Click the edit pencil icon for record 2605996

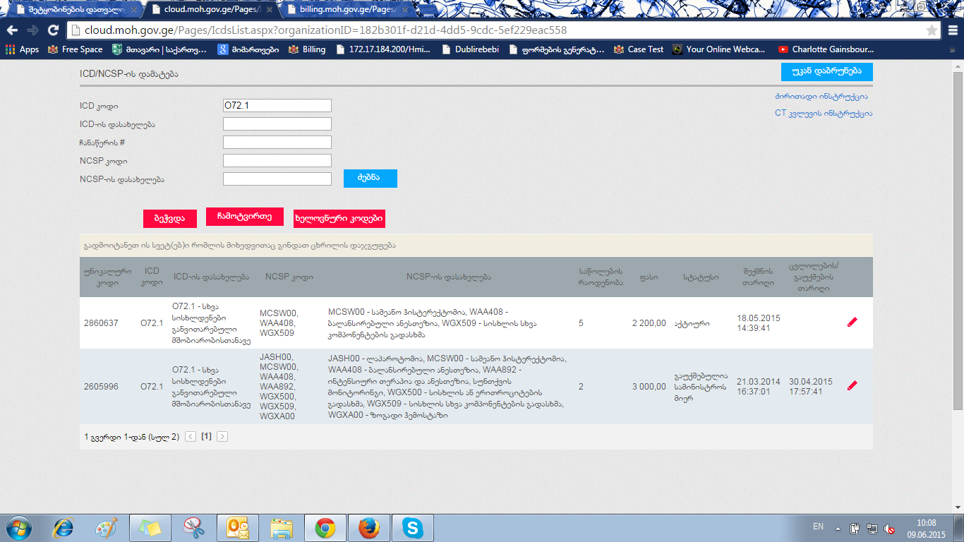852,385
